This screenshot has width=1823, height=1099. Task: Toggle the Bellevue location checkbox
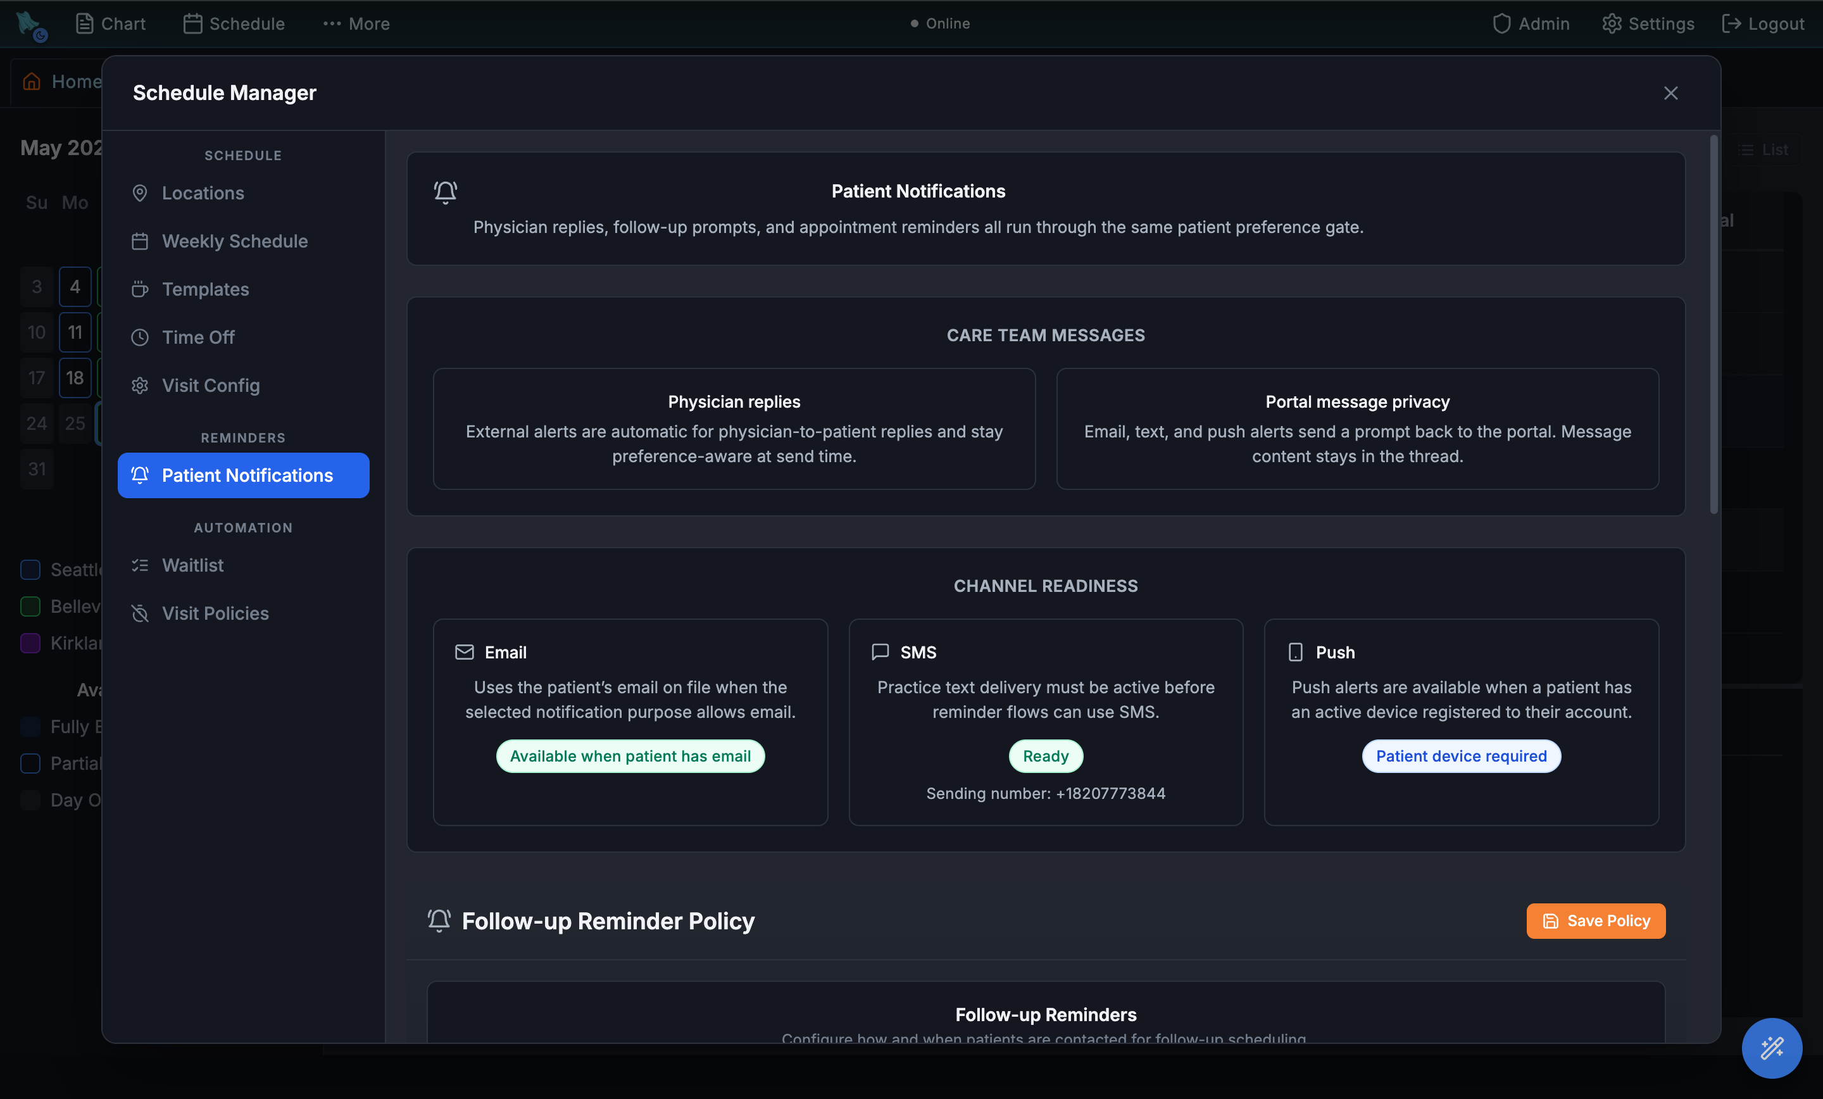coord(30,607)
